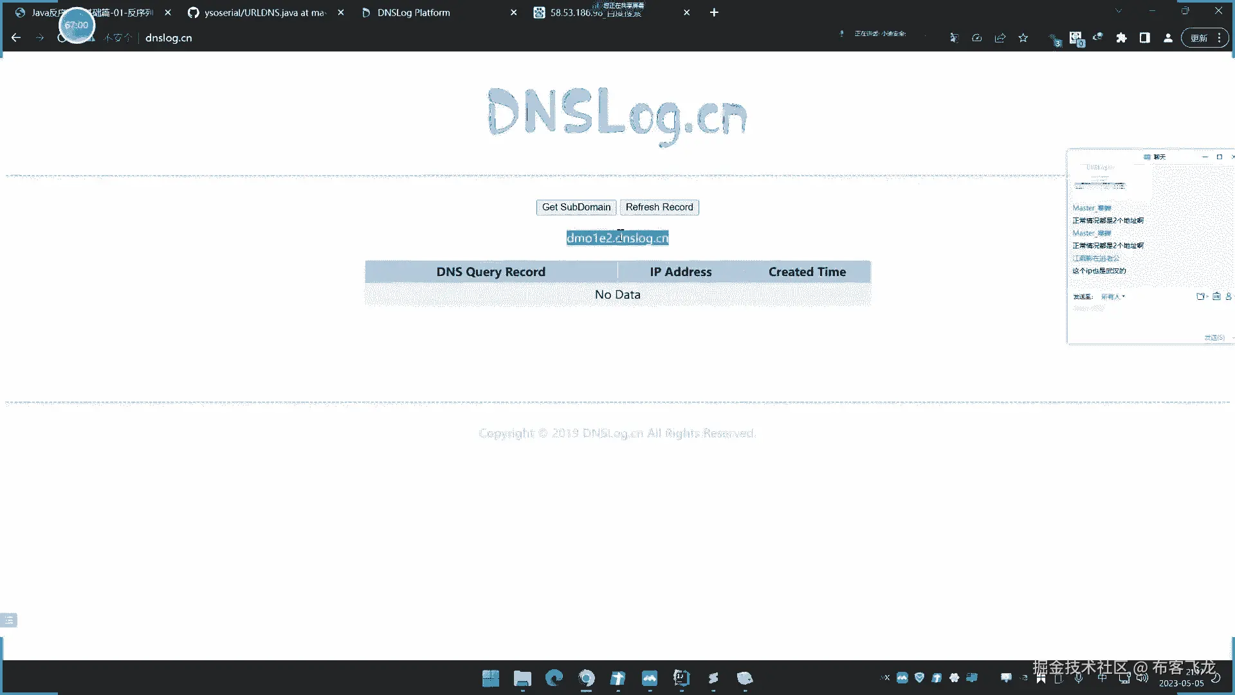The height and width of the screenshot is (695, 1235).
Task: Click the share page icon
Action: click(1000, 38)
